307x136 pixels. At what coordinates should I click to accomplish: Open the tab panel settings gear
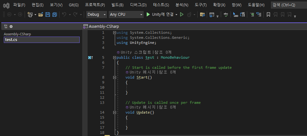(x=11, y=27)
